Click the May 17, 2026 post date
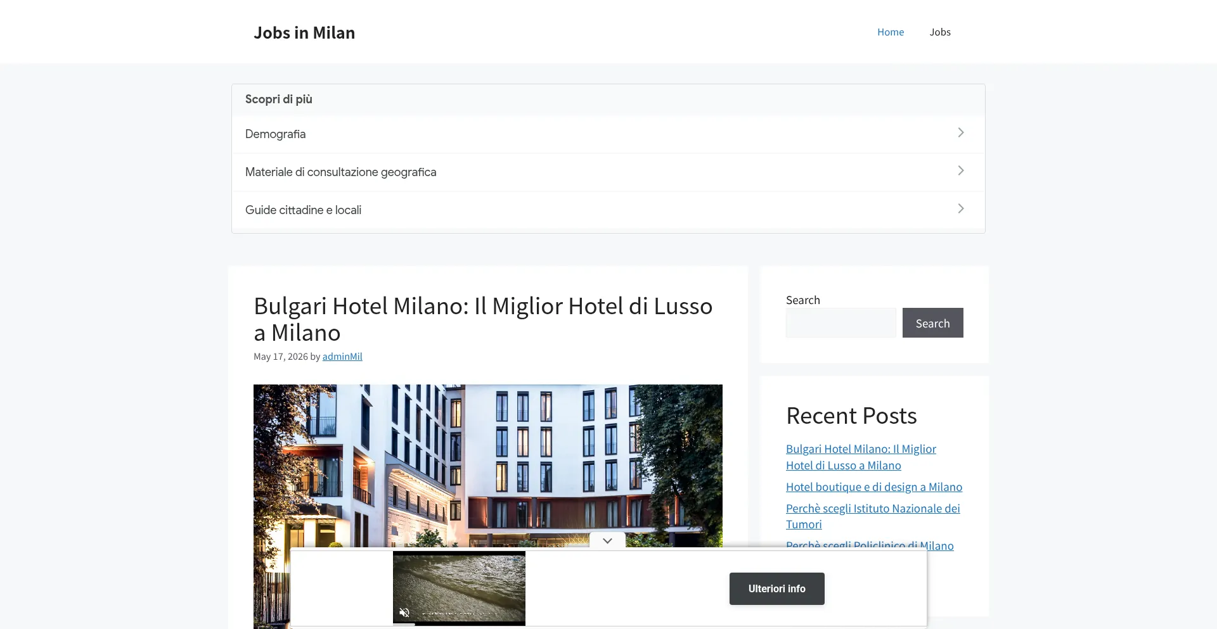Image resolution: width=1217 pixels, height=629 pixels. (281, 356)
